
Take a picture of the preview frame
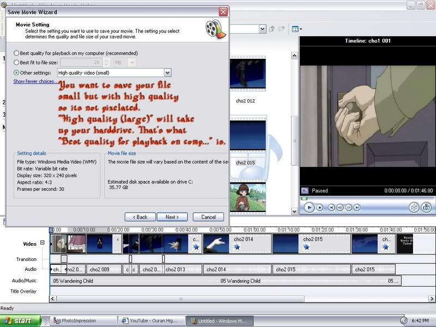point(426,207)
